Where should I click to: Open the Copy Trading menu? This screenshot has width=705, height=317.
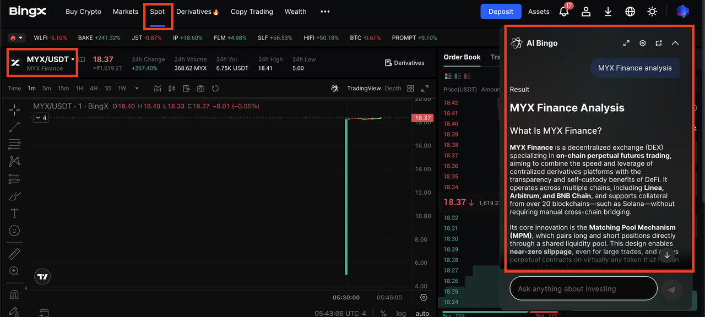[252, 12]
